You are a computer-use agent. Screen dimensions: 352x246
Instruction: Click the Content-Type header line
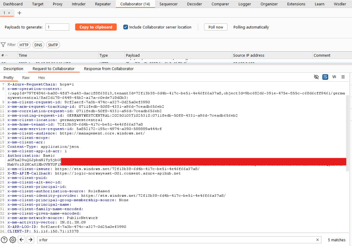coord(43,147)
